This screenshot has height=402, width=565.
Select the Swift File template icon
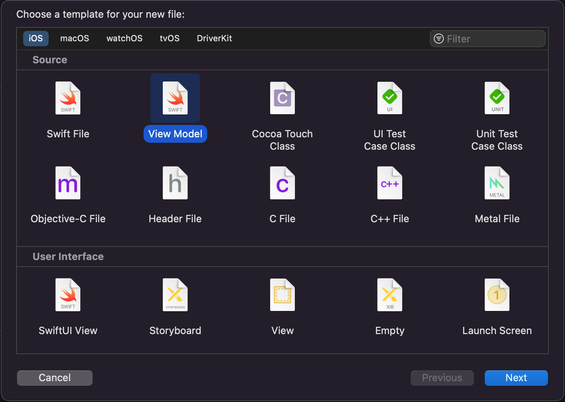(68, 98)
